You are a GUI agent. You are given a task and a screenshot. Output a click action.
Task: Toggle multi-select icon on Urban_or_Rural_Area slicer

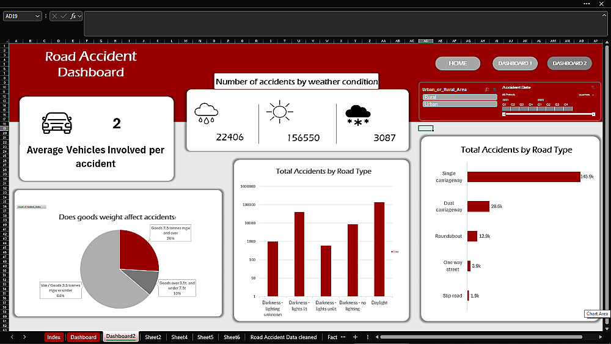(488, 89)
